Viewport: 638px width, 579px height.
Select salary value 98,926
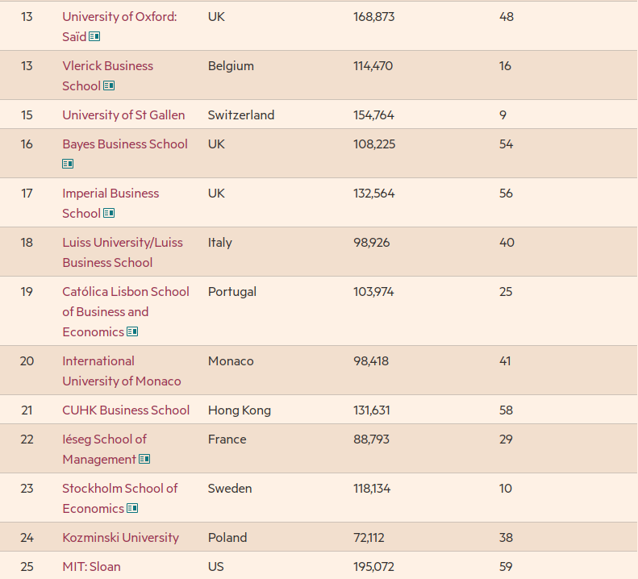coord(372,243)
